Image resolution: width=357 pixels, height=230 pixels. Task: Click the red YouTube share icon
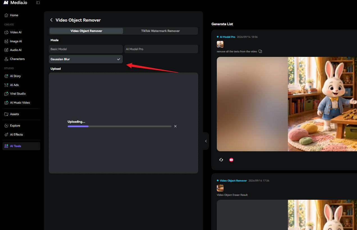pyautogui.click(x=231, y=160)
